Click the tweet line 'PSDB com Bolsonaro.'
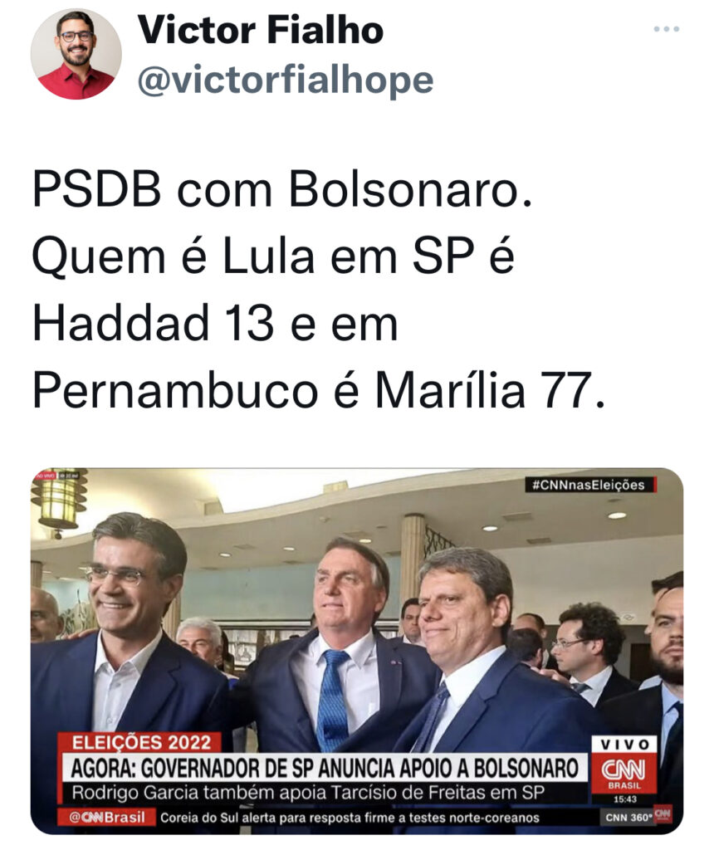The image size is (714, 850). [x=282, y=190]
